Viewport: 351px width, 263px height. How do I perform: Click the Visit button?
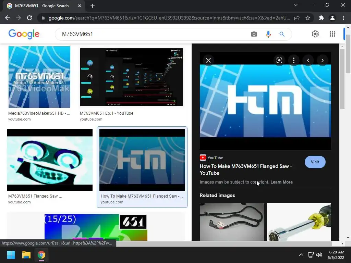[x=315, y=162]
